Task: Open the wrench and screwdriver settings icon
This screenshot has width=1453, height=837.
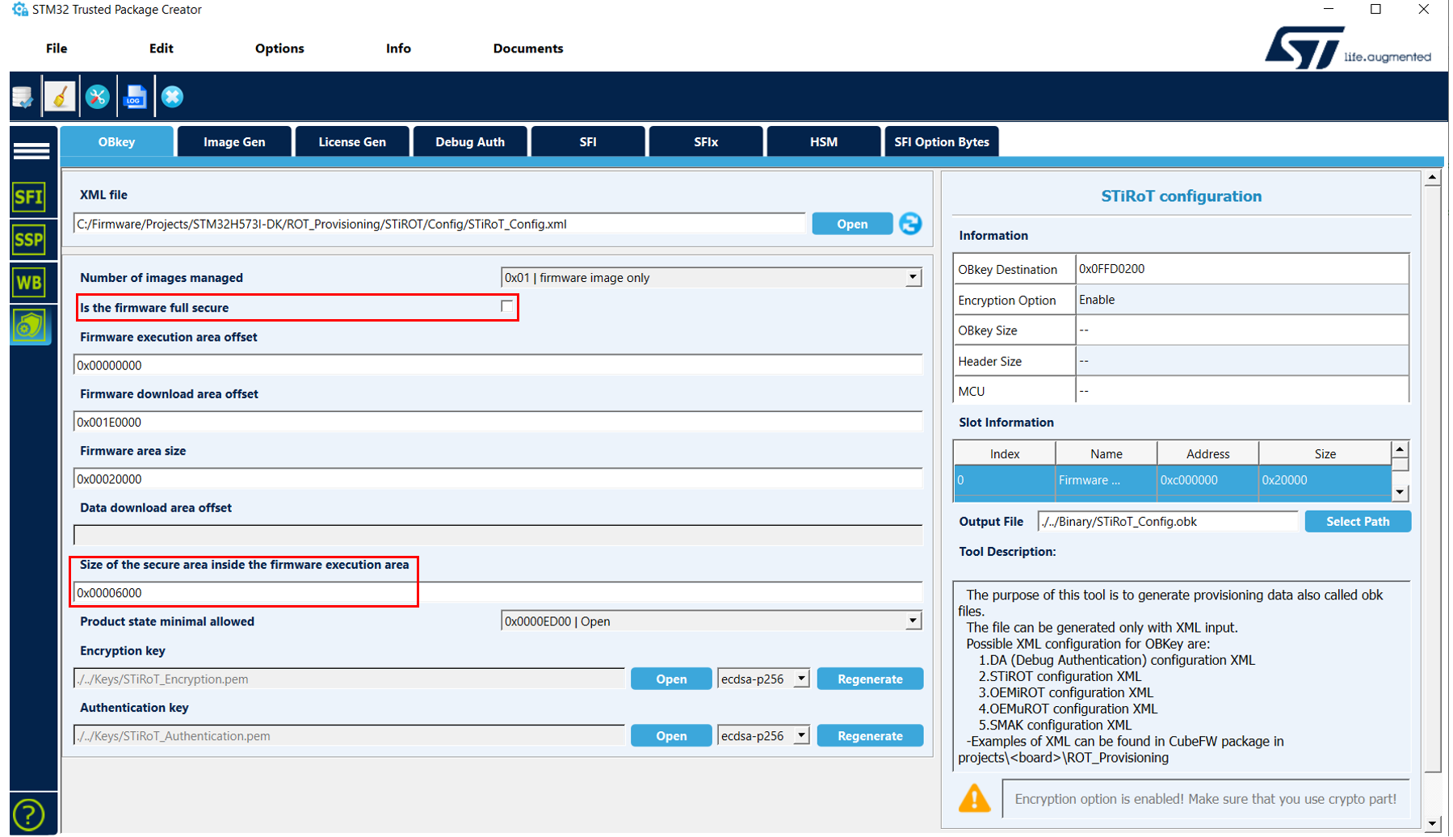Action: (98, 97)
